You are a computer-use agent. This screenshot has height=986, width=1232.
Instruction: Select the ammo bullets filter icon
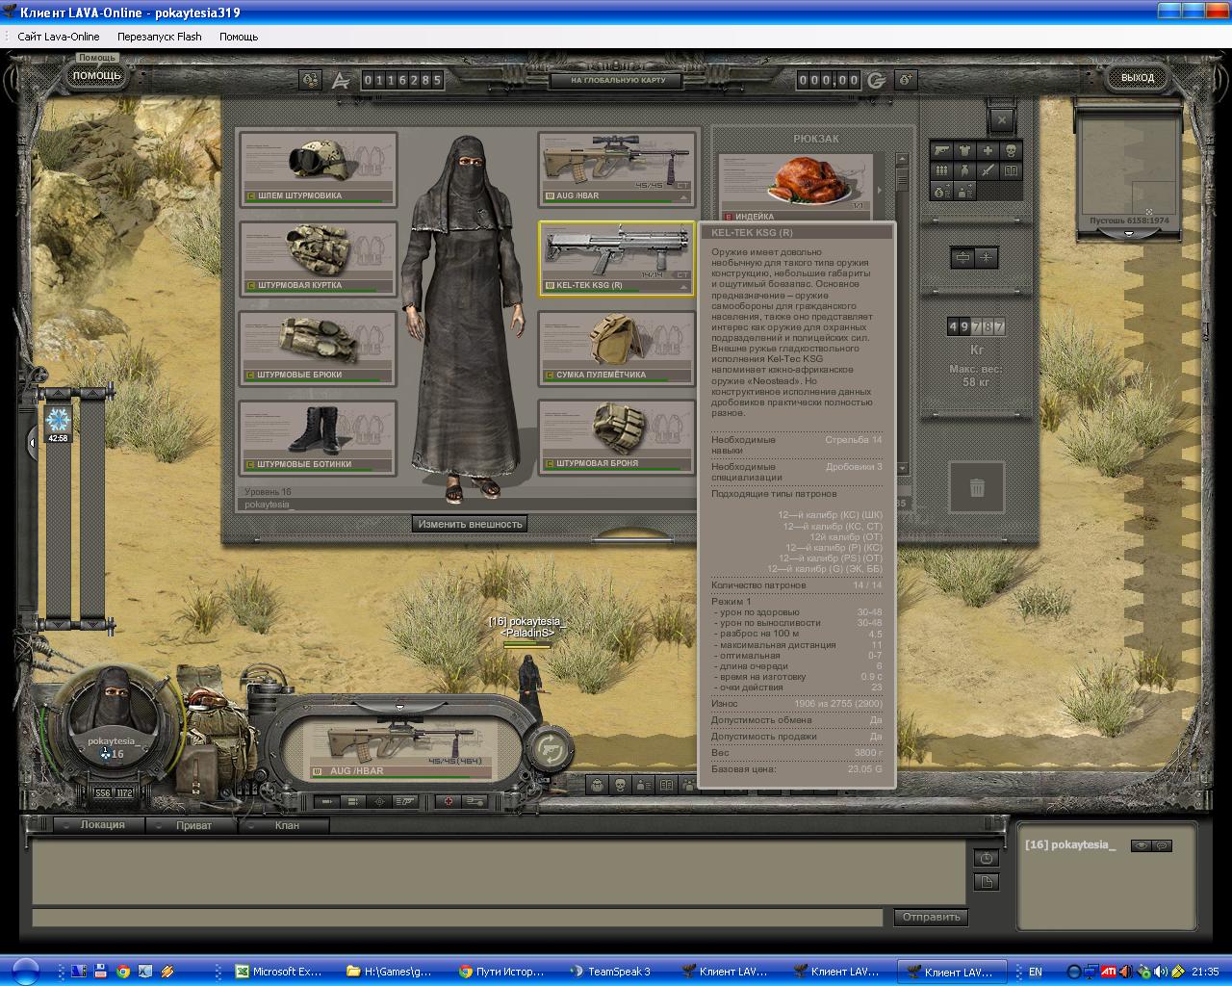(x=941, y=171)
